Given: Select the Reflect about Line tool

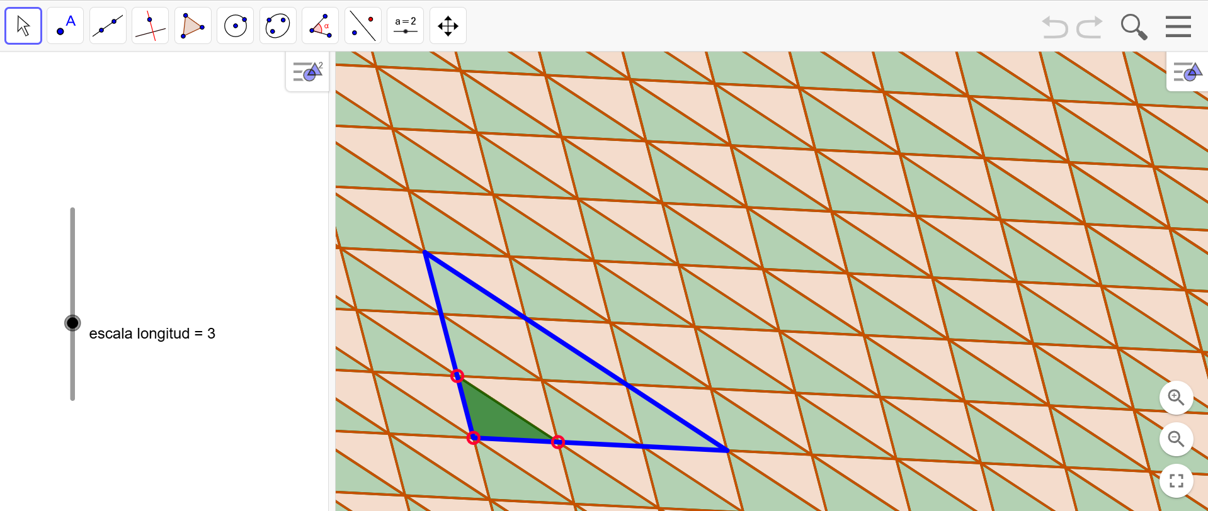Looking at the screenshot, I should coord(363,26).
